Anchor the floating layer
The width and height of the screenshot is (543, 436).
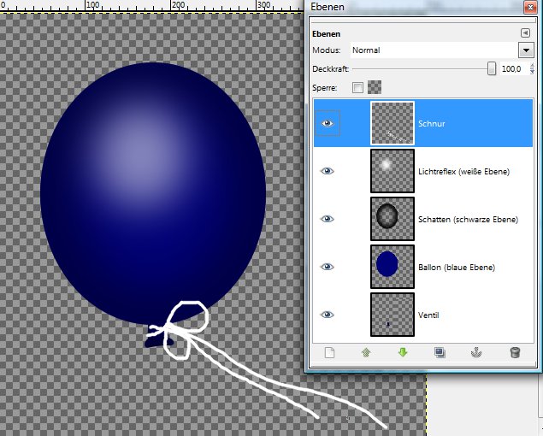click(x=476, y=351)
